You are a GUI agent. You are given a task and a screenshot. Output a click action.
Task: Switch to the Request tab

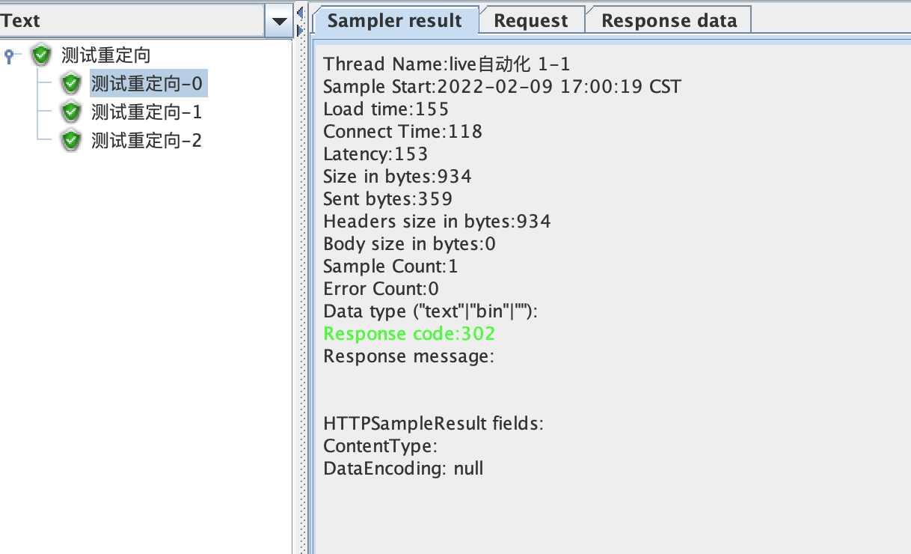point(531,20)
